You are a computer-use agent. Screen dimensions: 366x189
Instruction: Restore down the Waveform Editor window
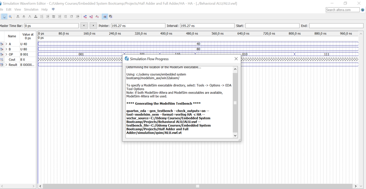pyautogui.click(x=345, y=3)
